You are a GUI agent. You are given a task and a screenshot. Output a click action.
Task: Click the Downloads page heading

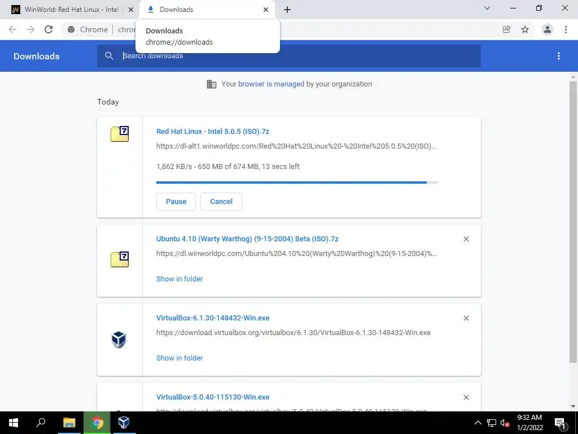tap(37, 56)
